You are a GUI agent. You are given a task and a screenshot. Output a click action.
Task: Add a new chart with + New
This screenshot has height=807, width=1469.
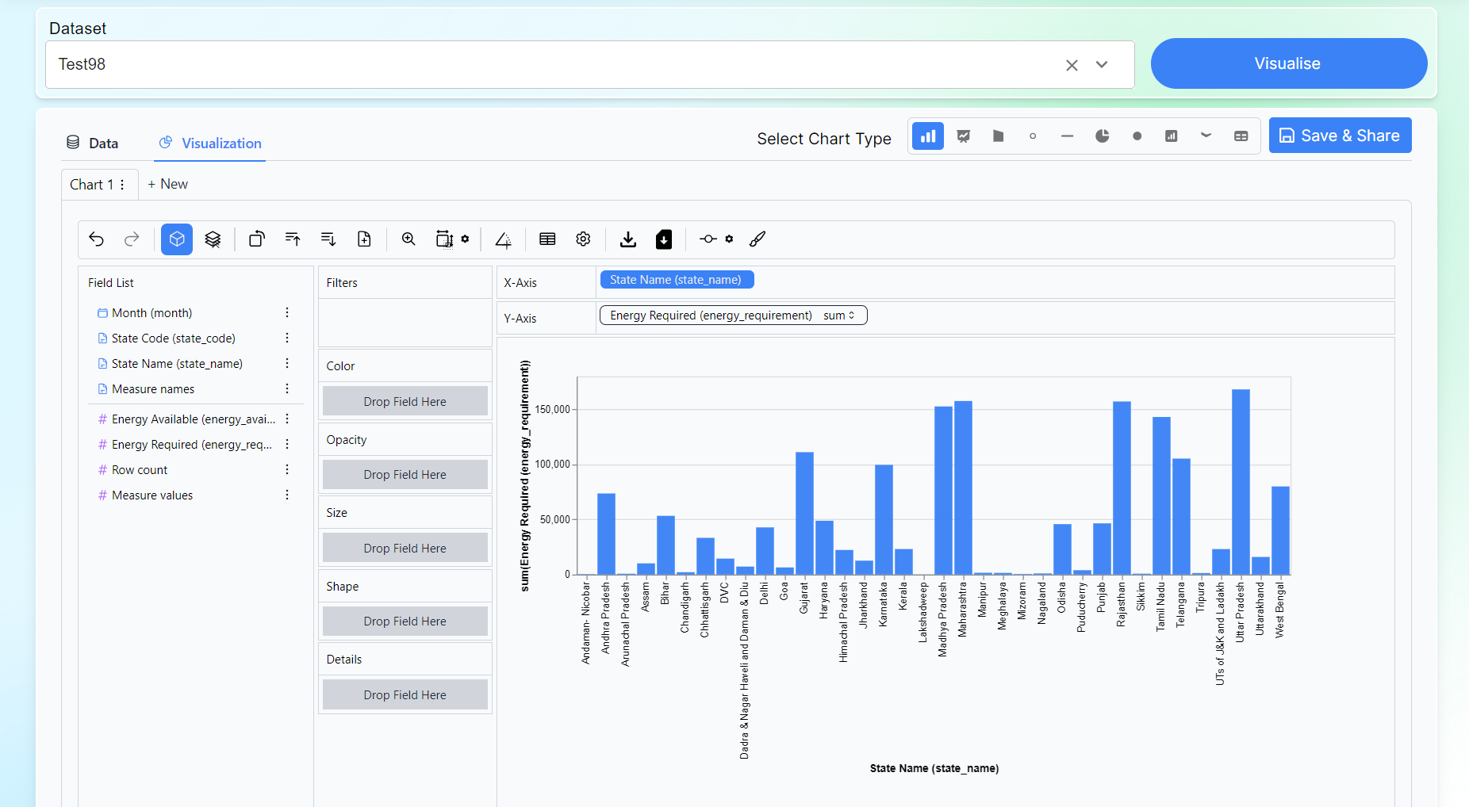point(167,184)
